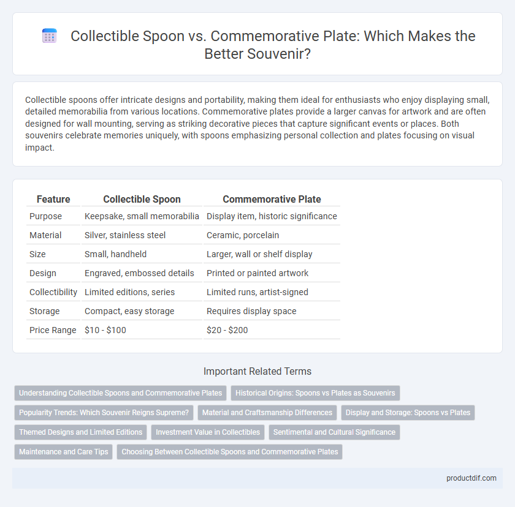Open Historical Origins: Spoons vs Plates link
Viewport: 515px width, 507px height.
(315, 393)
